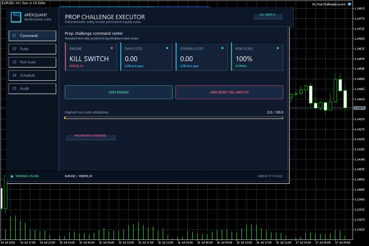Click the green Terminal Online status indicator

(x=12, y=176)
